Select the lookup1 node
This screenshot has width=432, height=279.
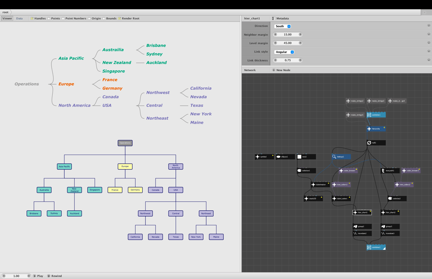pos(341,157)
